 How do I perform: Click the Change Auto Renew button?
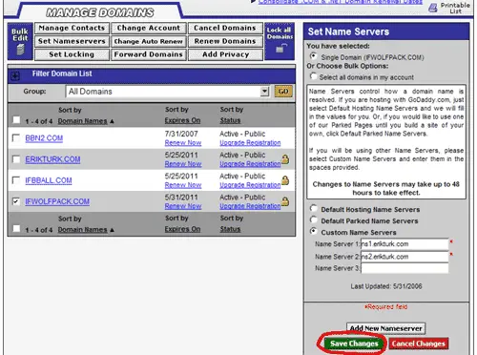149,41
